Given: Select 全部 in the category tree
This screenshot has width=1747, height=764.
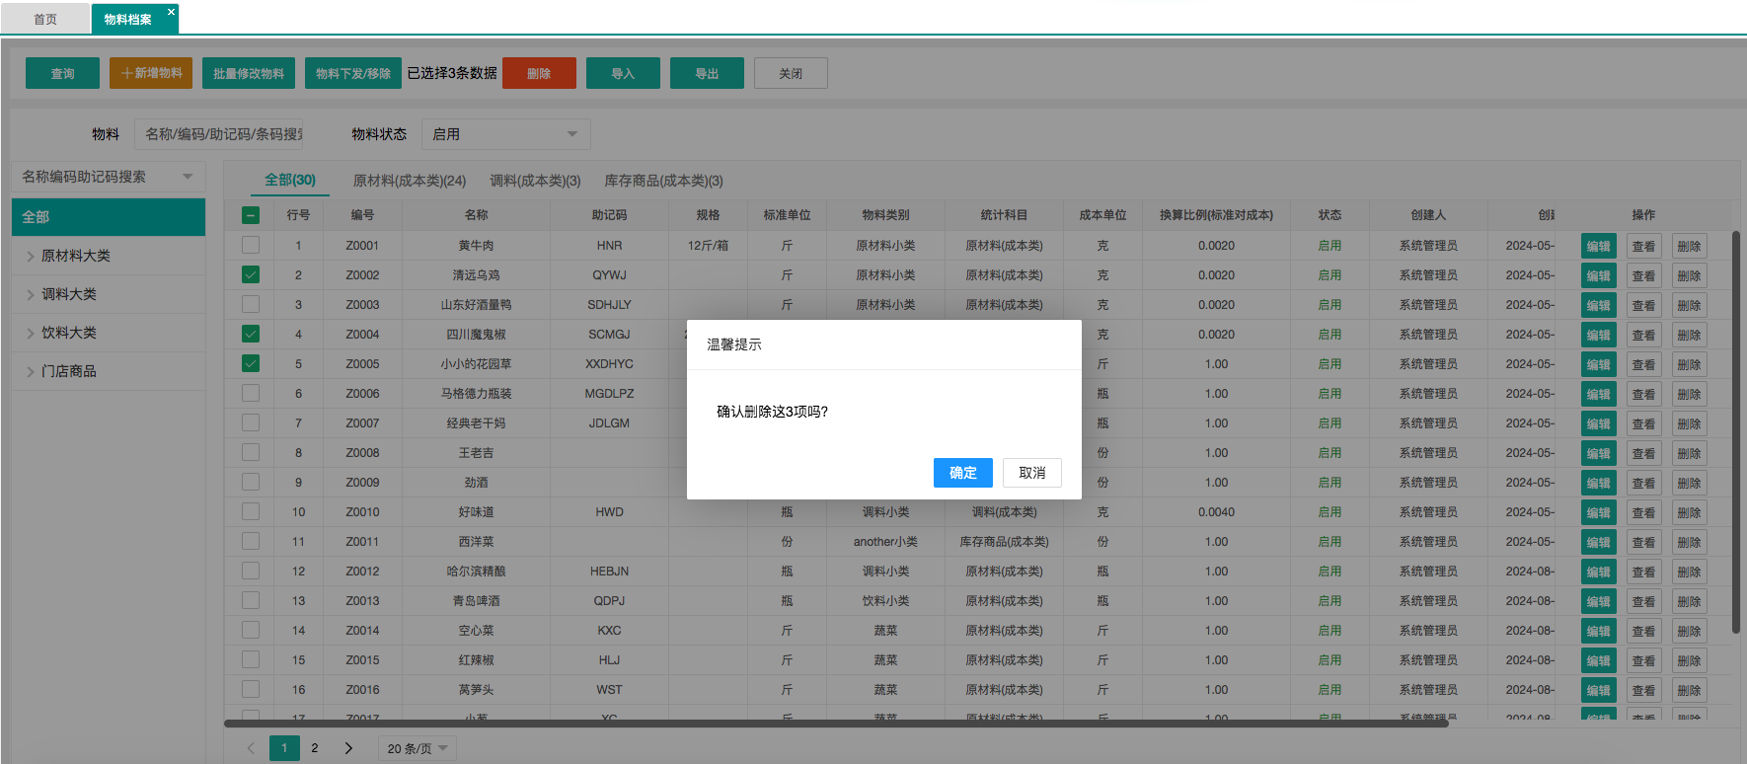Looking at the screenshot, I should (109, 217).
